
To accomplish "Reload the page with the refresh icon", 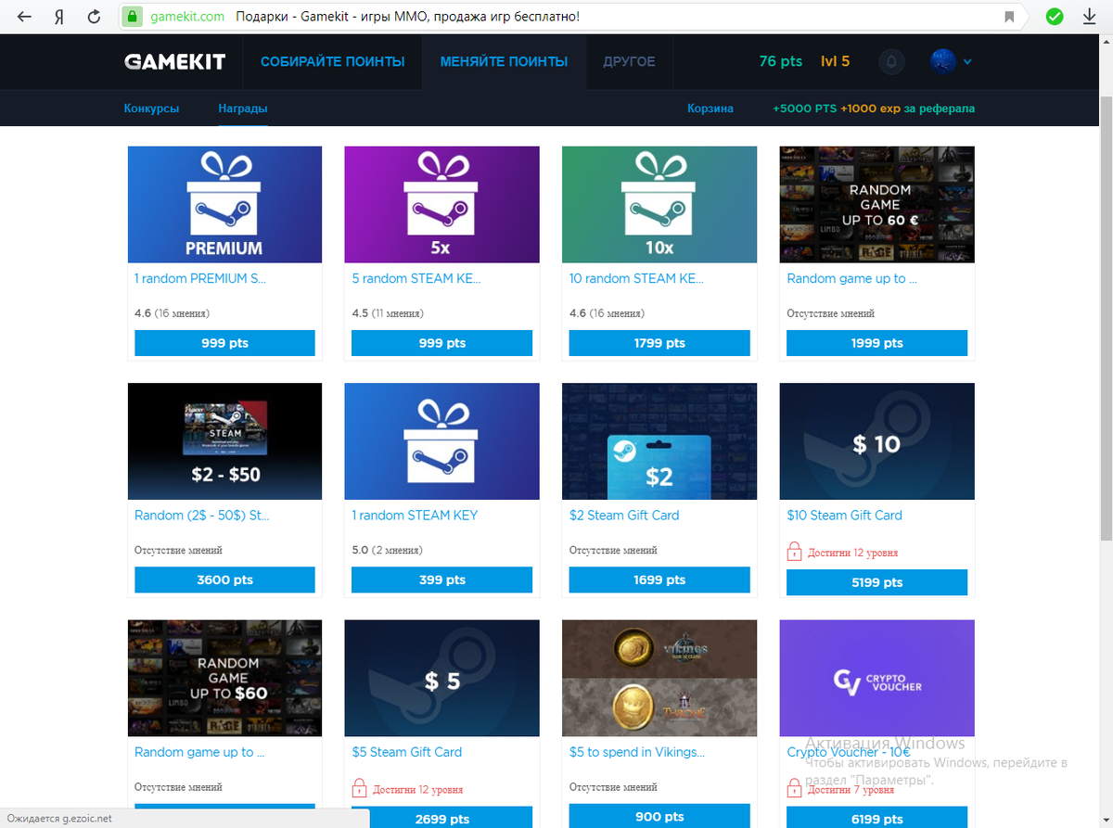I will point(94,17).
